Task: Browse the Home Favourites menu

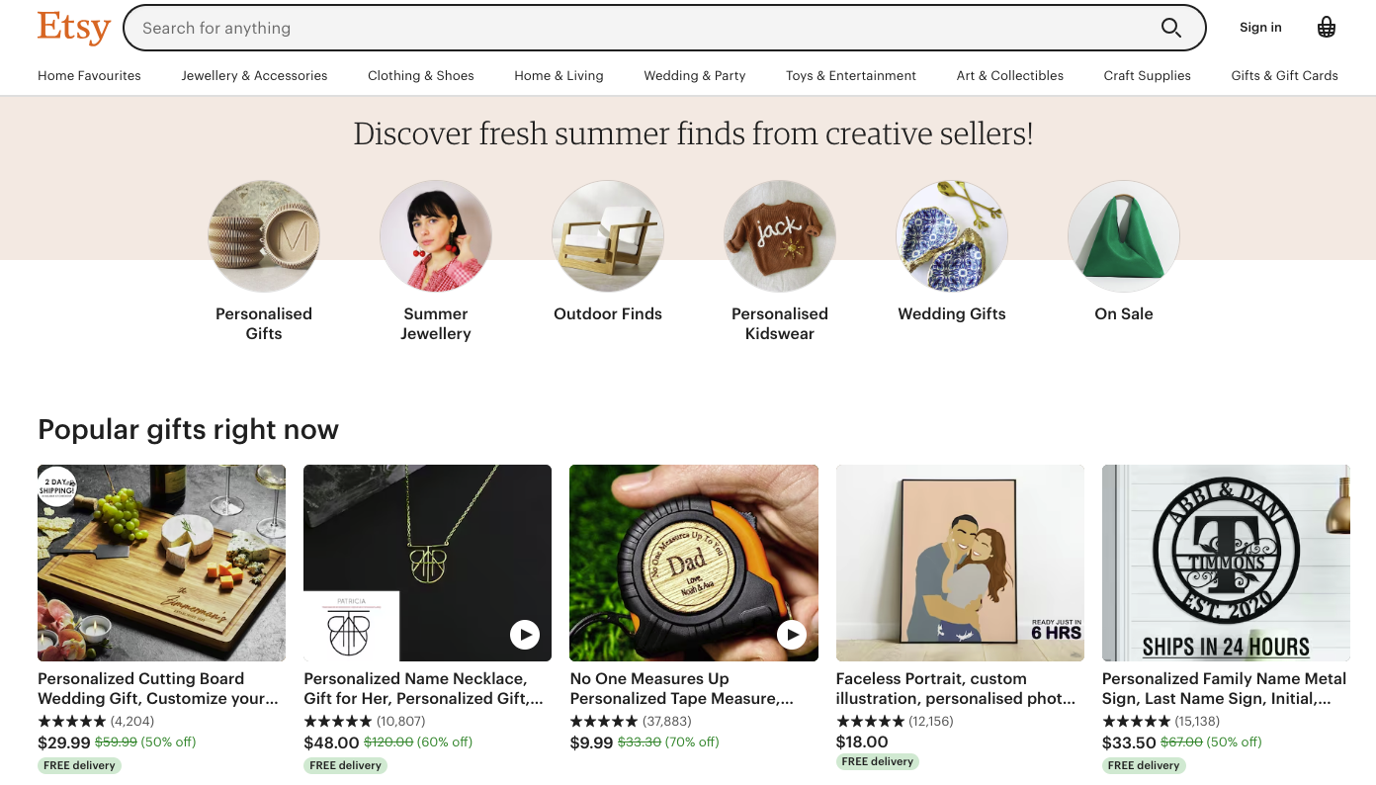Action: pyautogui.click(x=89, y=75)
